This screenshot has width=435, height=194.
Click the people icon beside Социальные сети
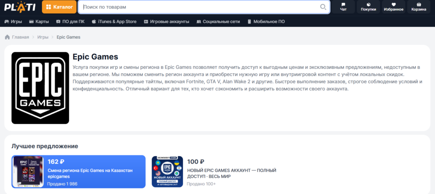point(198,21)
